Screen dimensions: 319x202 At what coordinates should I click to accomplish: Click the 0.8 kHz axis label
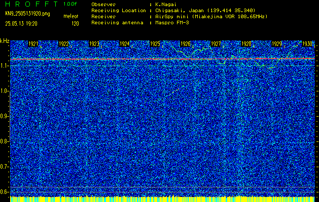point(4,141)
